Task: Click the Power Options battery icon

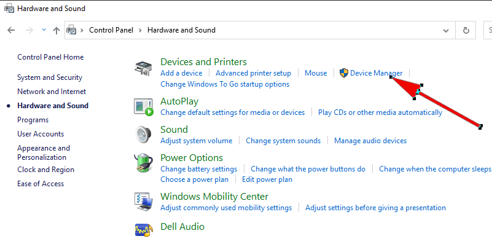Action: (144, 163)
